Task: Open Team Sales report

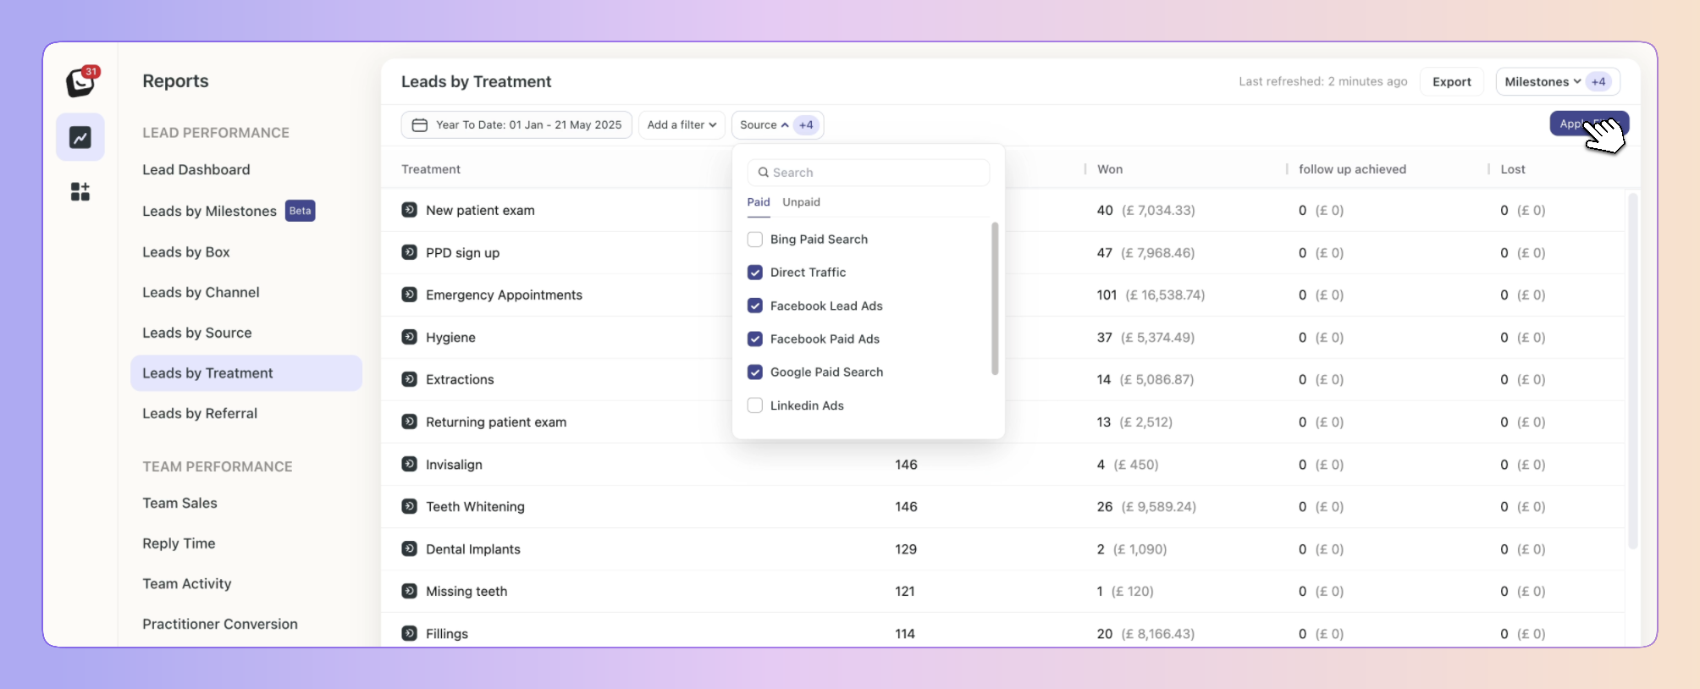Action: (179, 504)
